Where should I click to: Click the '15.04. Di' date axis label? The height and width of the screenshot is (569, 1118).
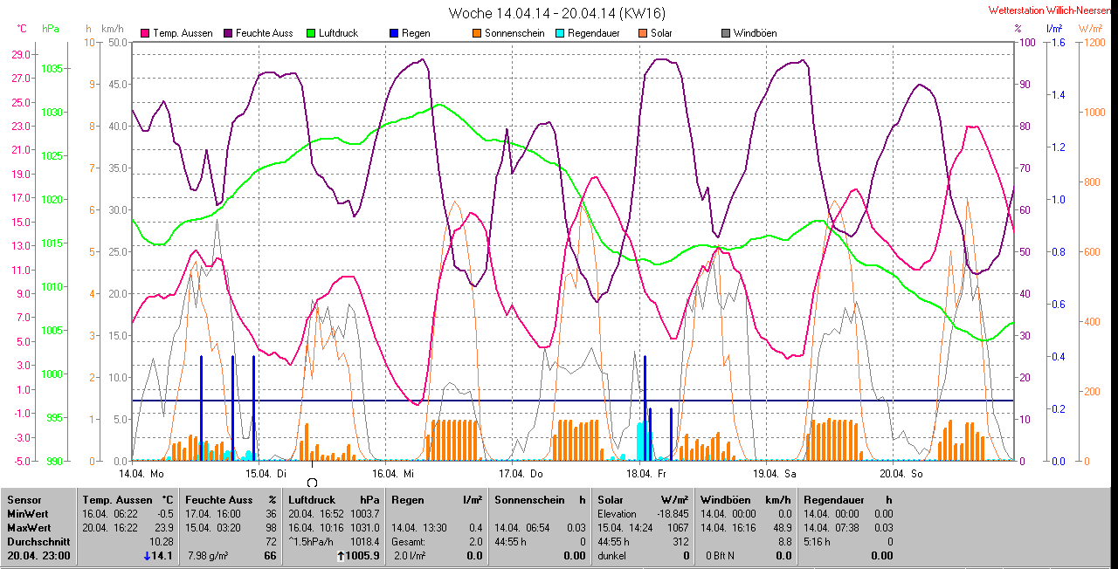point(265,474)
